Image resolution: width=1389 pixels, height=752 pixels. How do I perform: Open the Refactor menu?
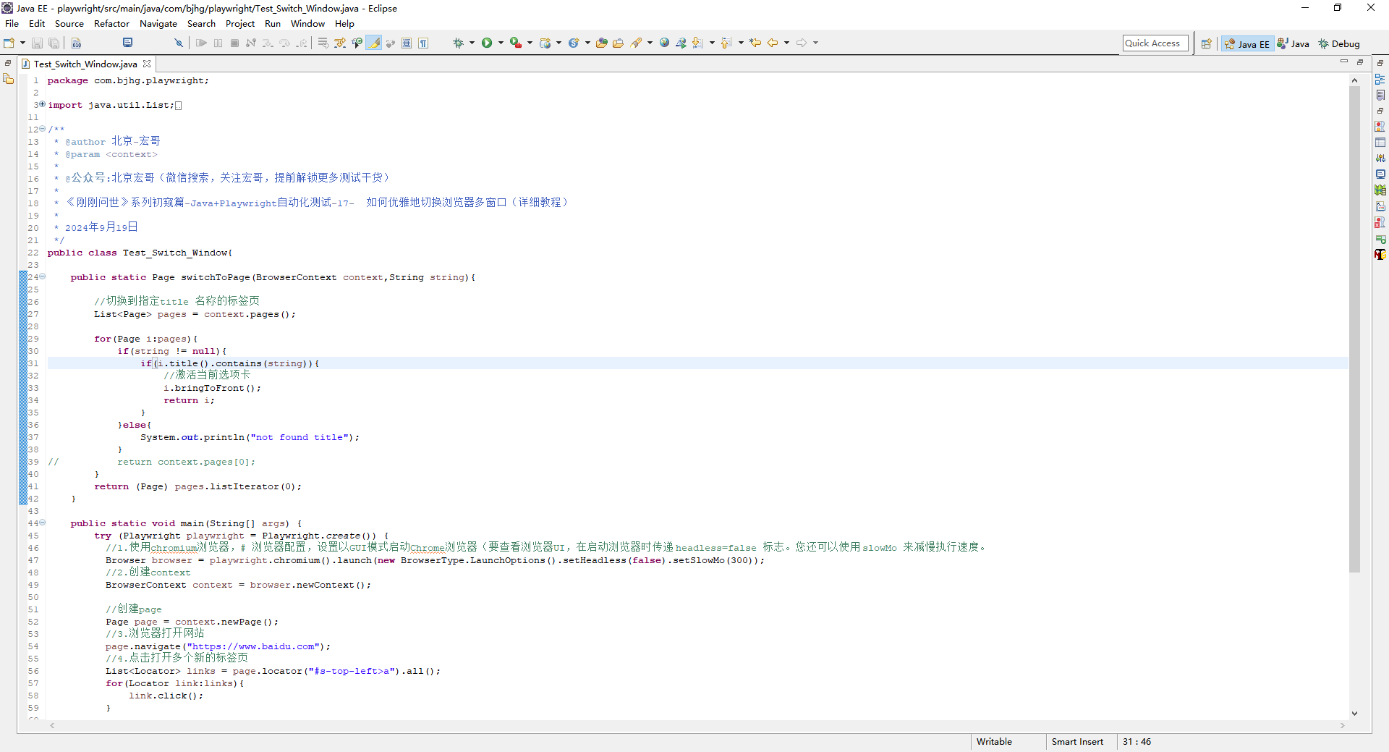pyautogui.click(x=111, y=23)
